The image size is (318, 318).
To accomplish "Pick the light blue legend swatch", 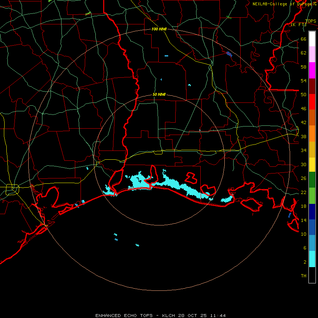I will coord(312,243).
